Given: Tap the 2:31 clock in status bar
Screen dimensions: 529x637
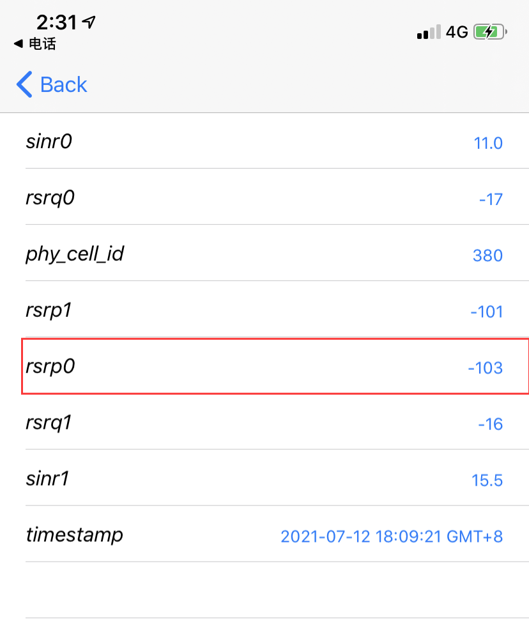Looking at the screenshot, I should coord(56,23).
